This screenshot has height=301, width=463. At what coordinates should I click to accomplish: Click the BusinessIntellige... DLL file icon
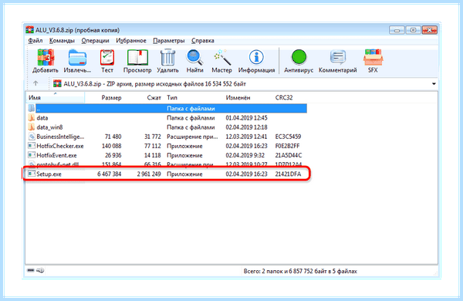click(32, 137)
